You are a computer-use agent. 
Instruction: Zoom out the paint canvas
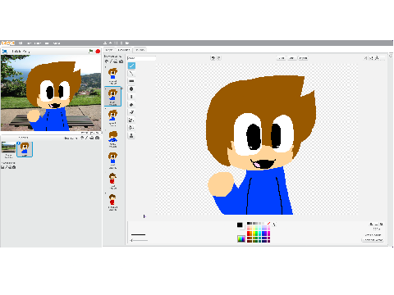point(372,225)
